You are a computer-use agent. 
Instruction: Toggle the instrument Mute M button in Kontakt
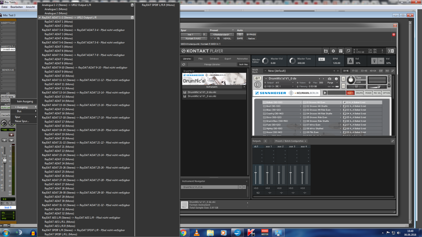(343, 86)
